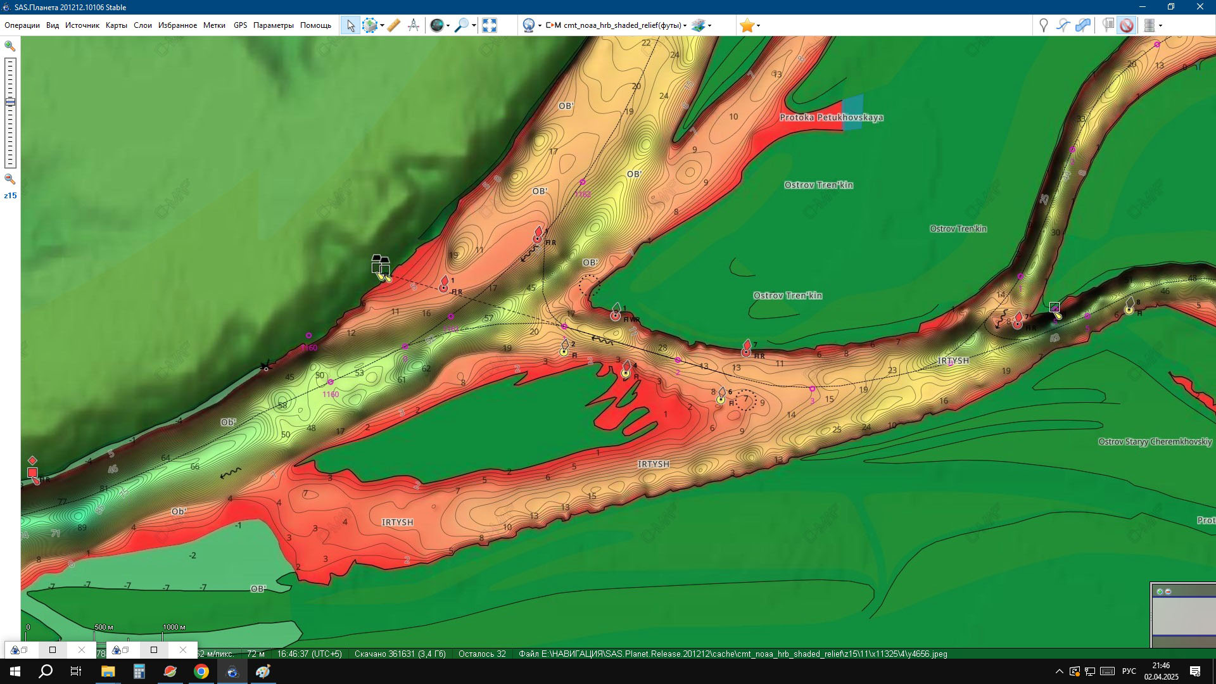Expand the cmt_noaa_hrb_shaded_relief map dropdown

click(x=685, y=26)
